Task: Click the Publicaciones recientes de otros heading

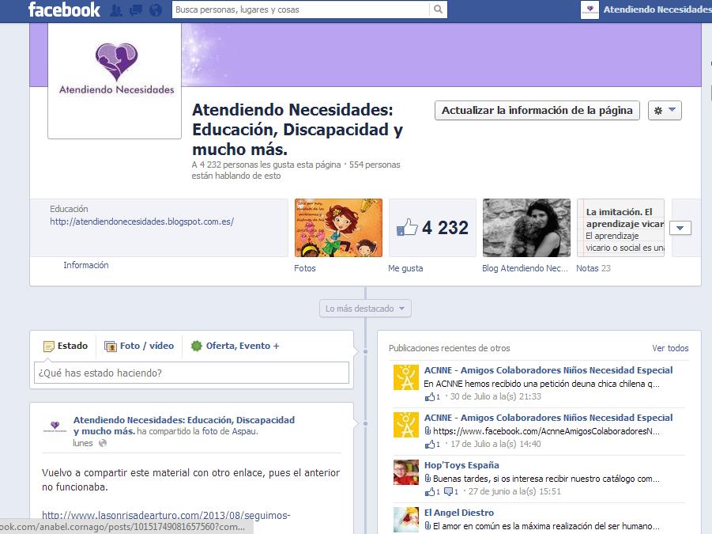Action: (449, 348)
